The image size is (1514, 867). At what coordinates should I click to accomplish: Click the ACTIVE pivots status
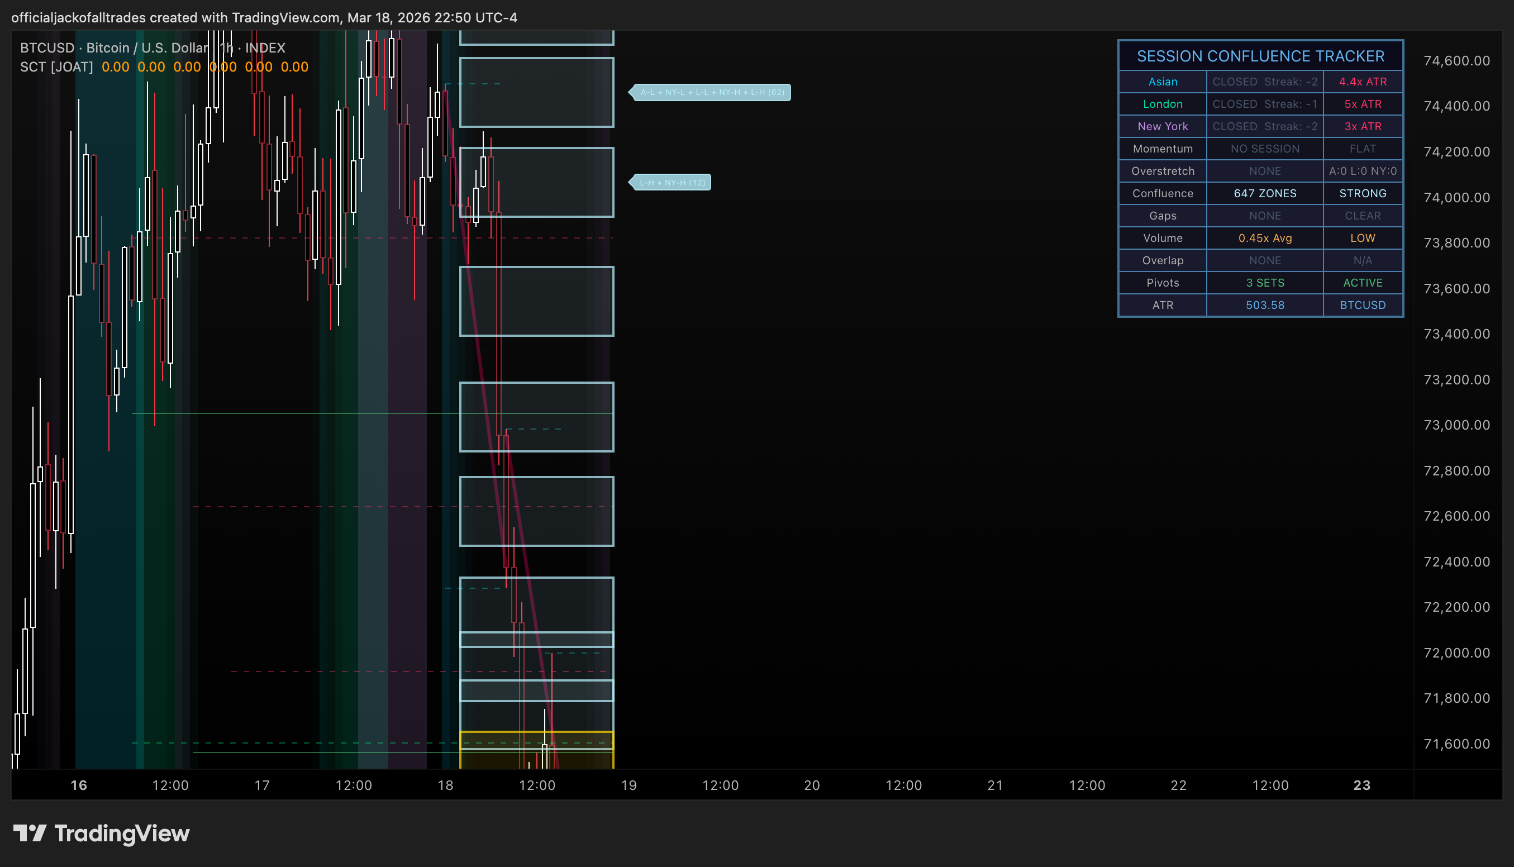click(1362, 282)
